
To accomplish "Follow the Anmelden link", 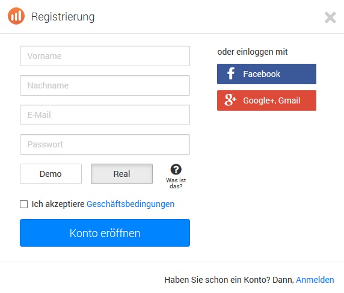I will click(x=315, y=280).
